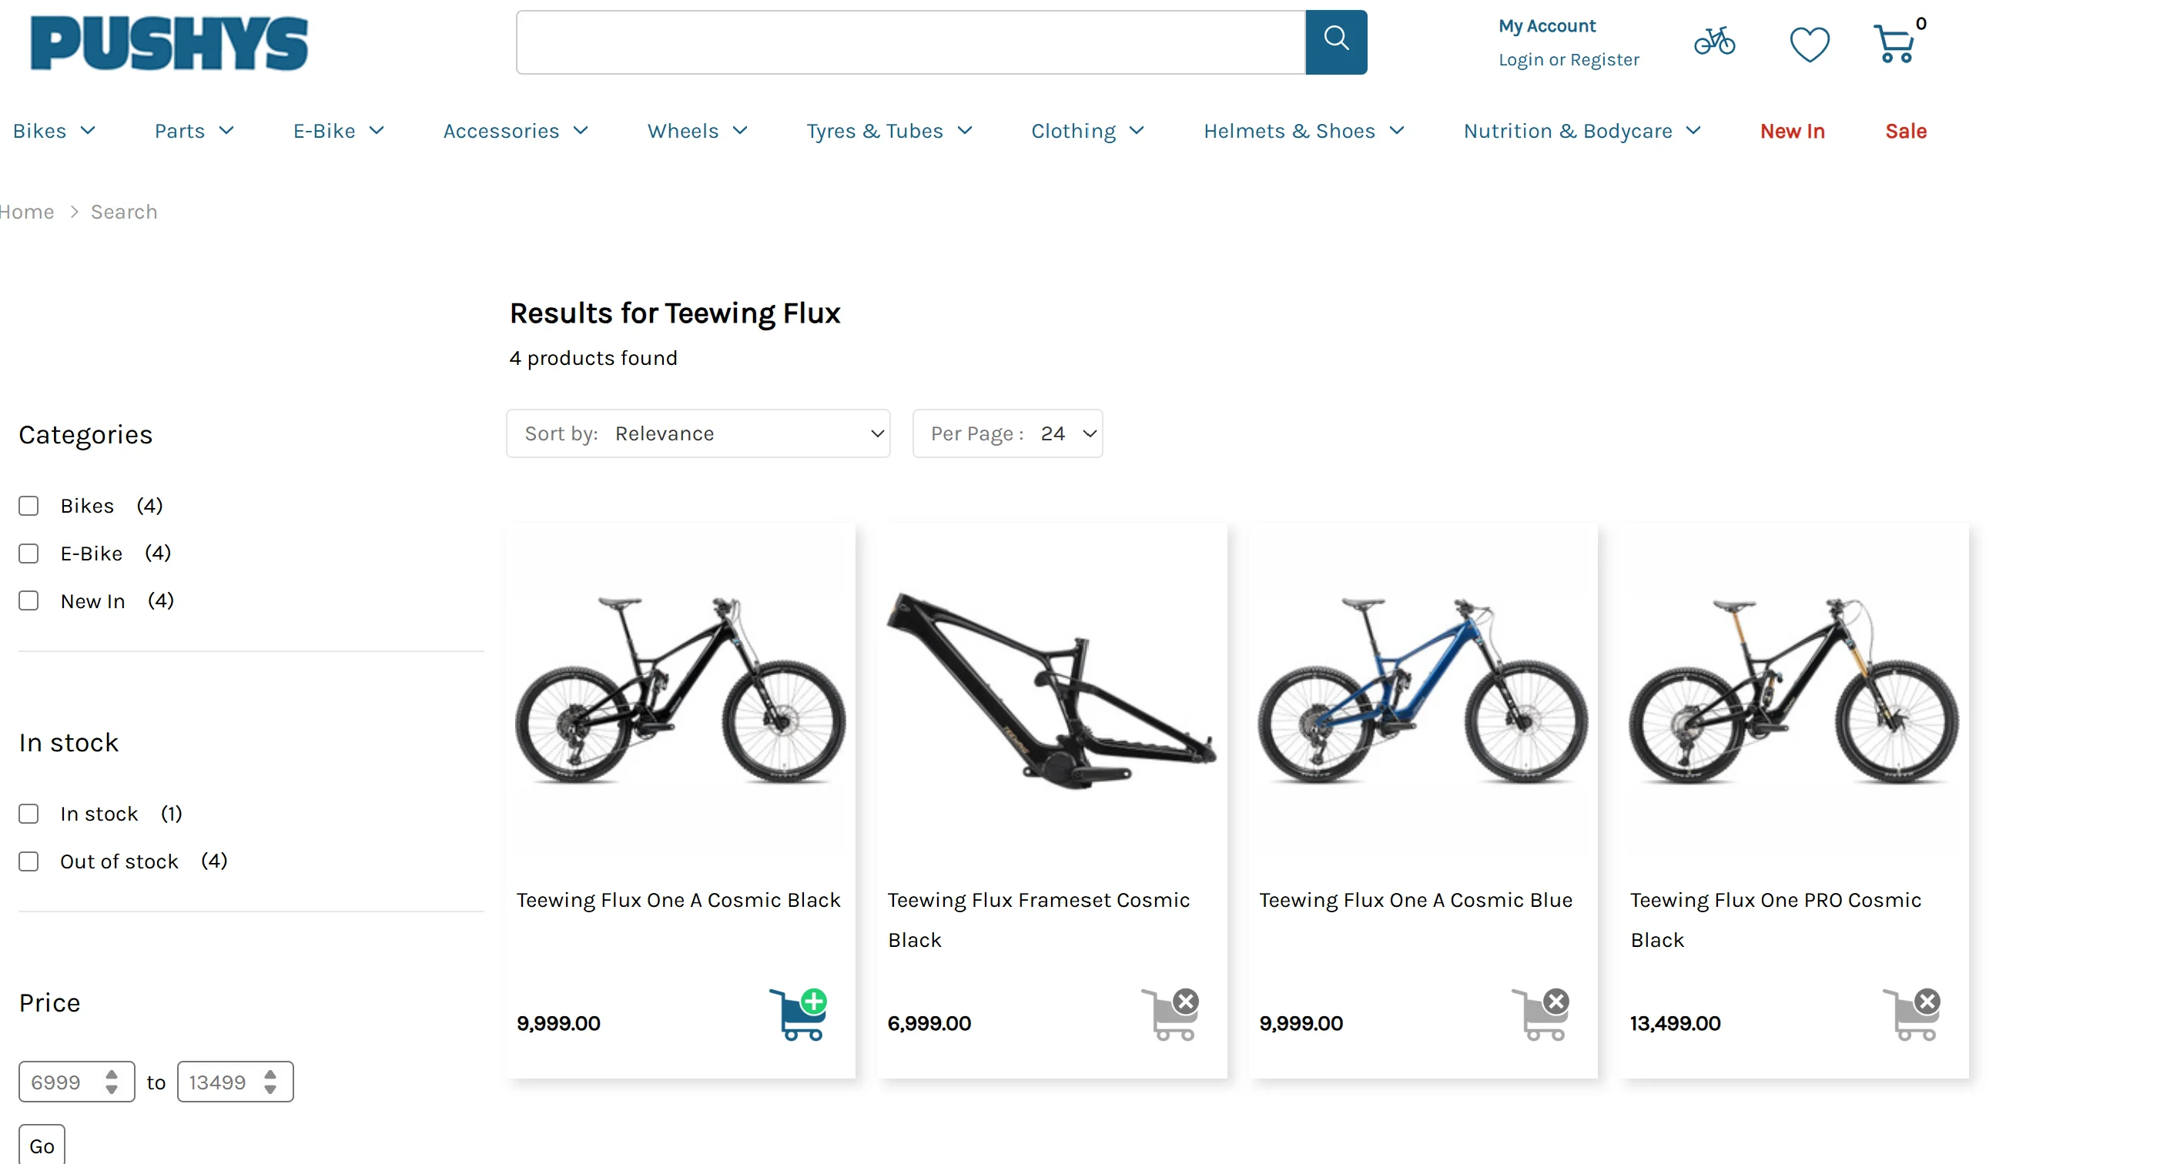Screen dimensions: 2170x1164
Task: Click the Go price filter button
Action: point(42,1146)
